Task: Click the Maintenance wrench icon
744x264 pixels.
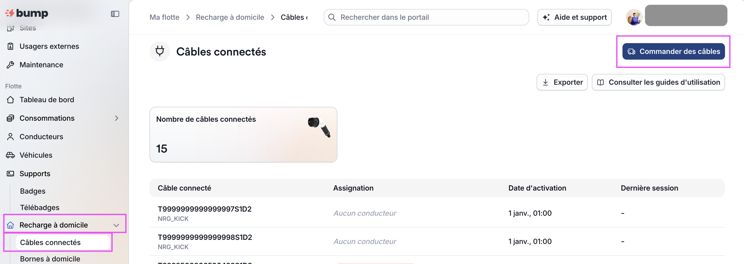Action: (10, 65)
